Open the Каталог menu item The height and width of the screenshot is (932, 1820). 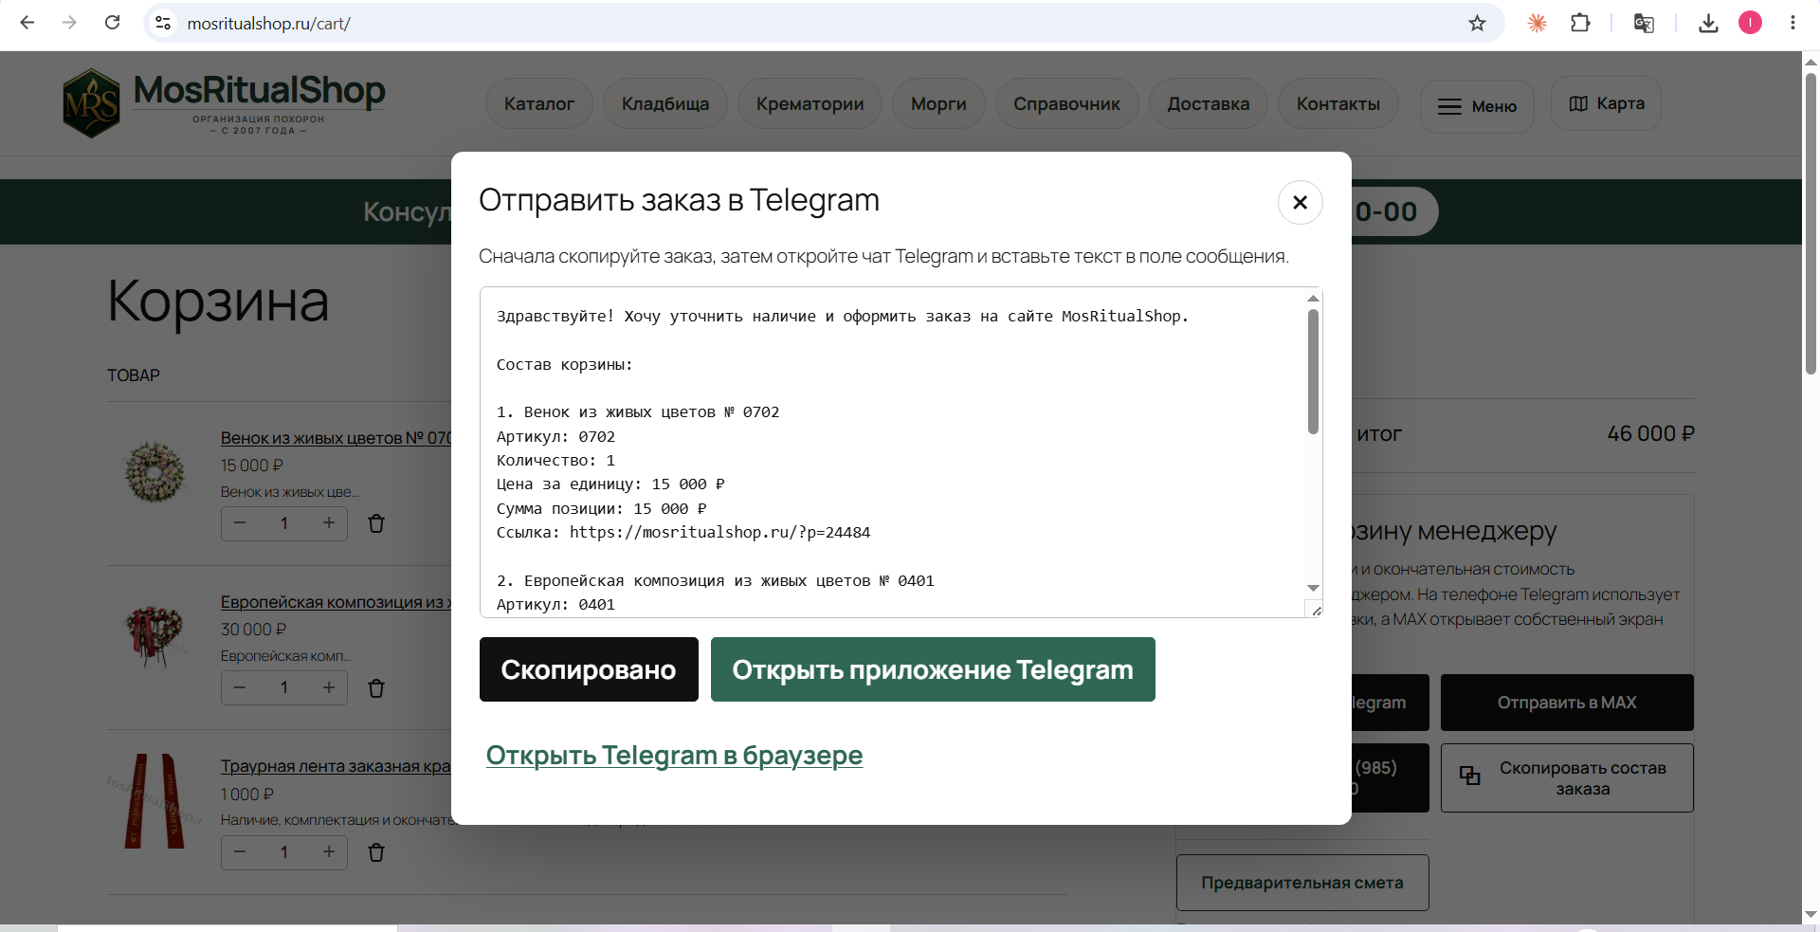tap(539, 104)
